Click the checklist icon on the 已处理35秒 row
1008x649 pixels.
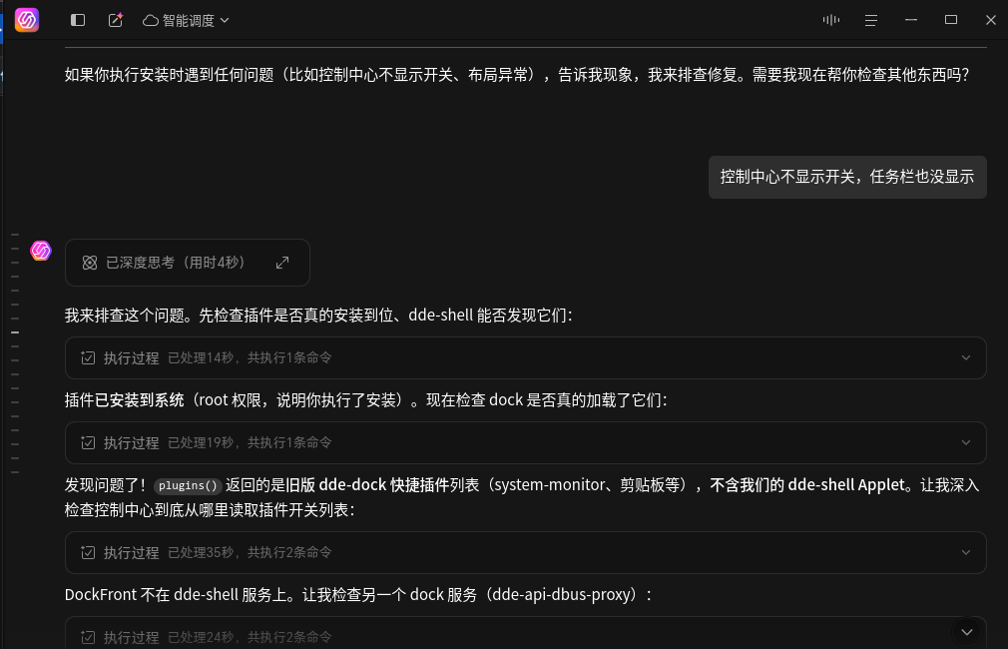click(x=88, y=552)
